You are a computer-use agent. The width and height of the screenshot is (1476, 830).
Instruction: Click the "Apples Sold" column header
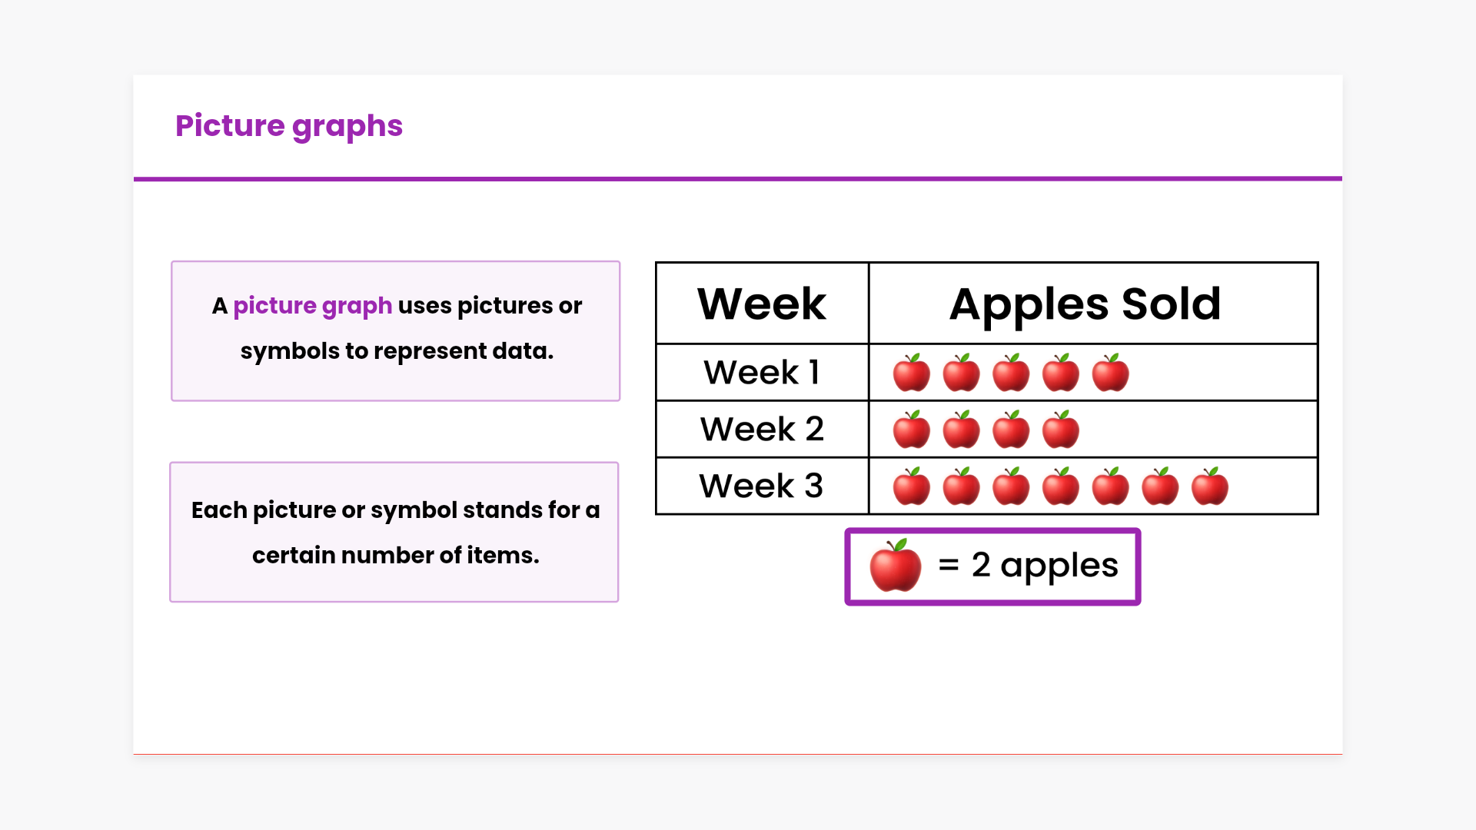(x=1085, y=304)
